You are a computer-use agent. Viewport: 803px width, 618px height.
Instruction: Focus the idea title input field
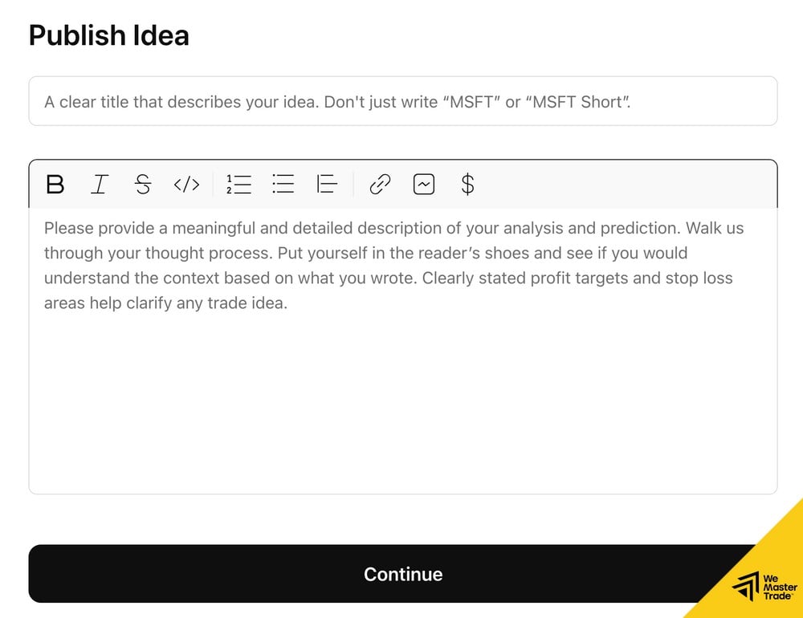(x=402, y=102)
